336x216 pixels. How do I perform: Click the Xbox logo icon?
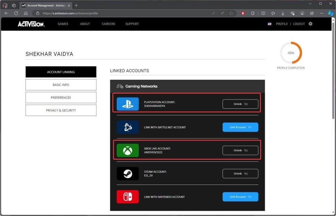tap(128, 150)
